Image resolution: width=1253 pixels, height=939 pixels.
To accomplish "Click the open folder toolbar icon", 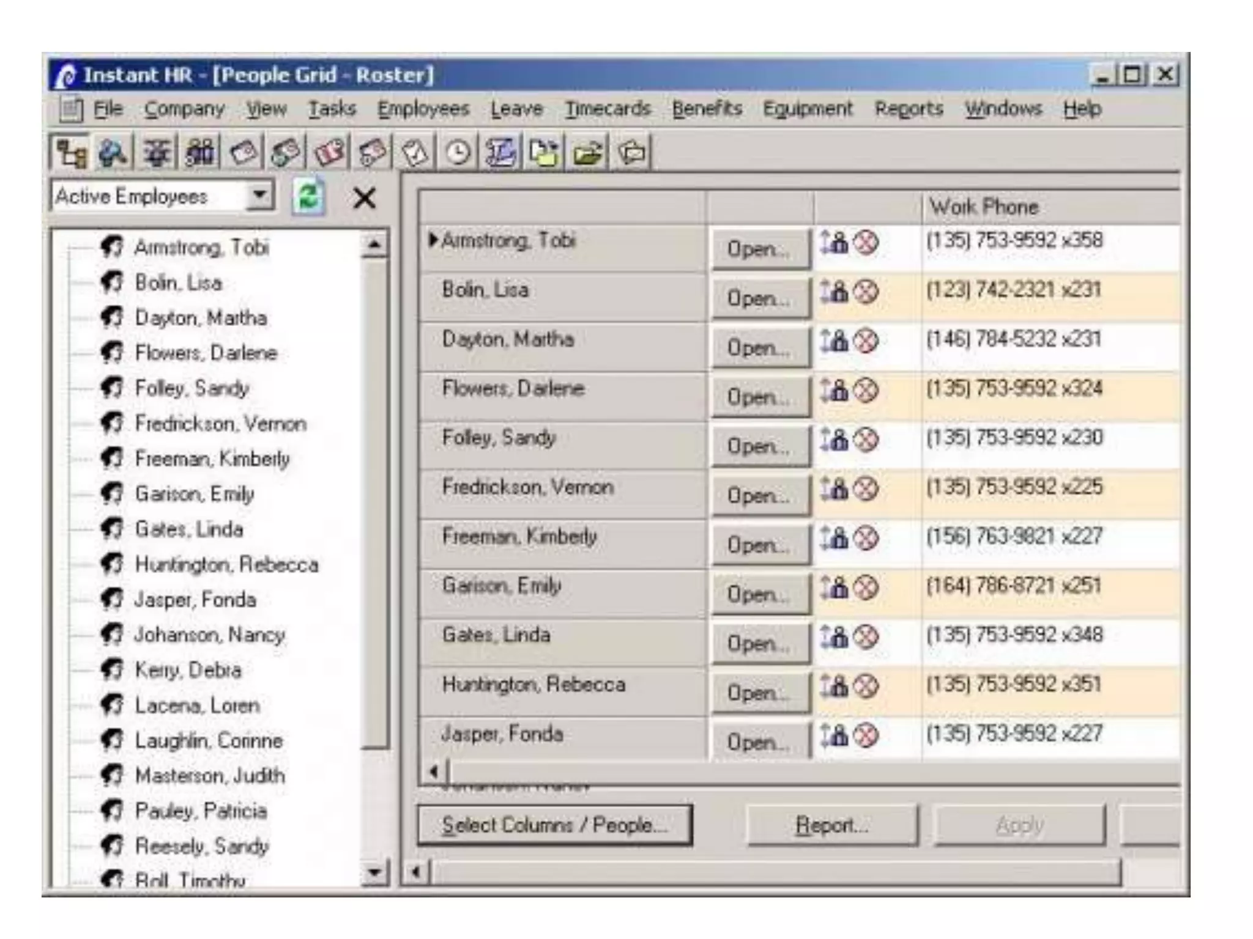I will 587,153.
